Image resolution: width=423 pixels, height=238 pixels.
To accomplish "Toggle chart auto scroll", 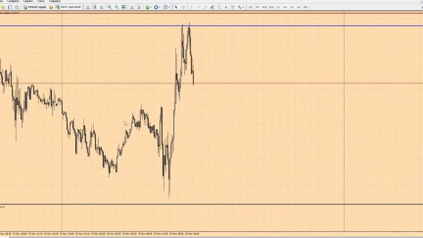I will coord(132,7).
